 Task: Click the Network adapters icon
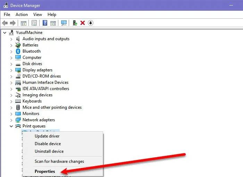tap(18, 120)
